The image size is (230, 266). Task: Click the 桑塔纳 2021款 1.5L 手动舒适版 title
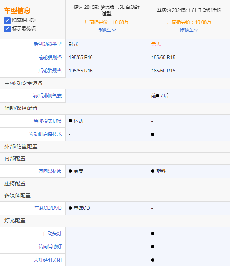tap(189, 11)
